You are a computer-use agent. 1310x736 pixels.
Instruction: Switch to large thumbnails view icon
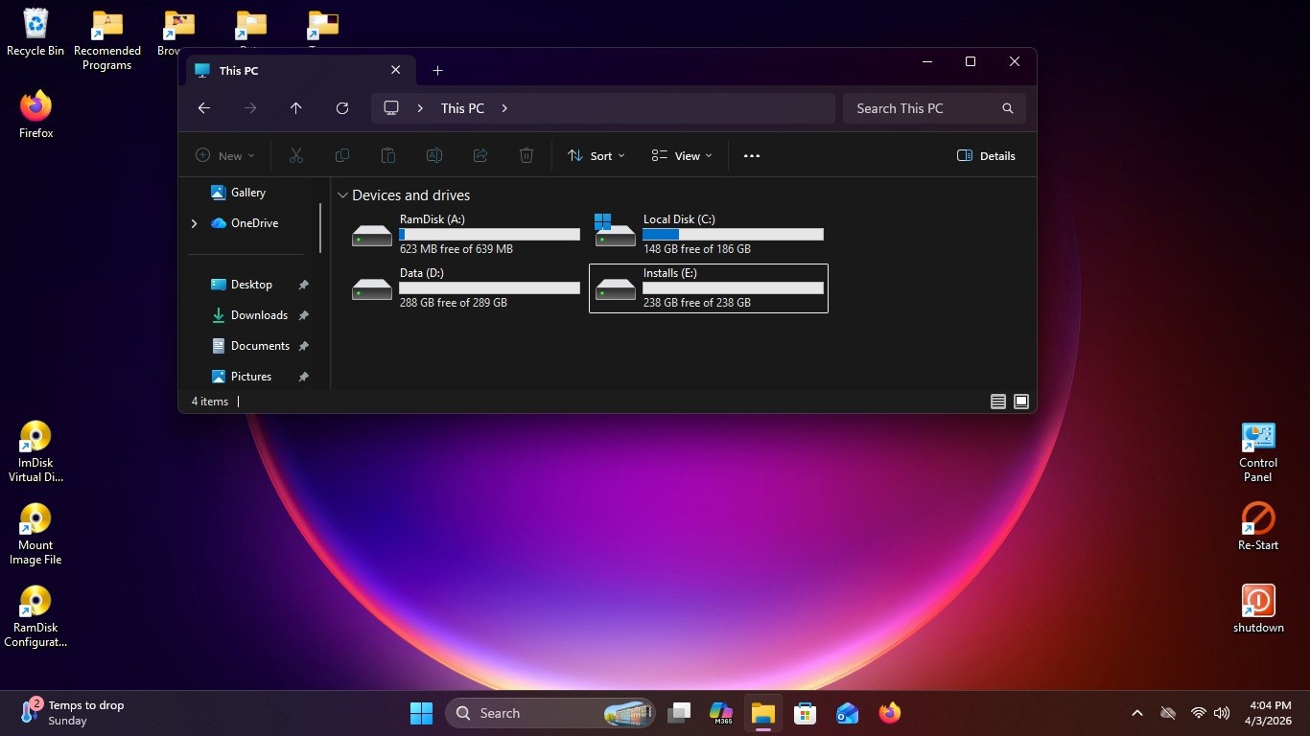pyautogui.click(x=1021, y=402)
